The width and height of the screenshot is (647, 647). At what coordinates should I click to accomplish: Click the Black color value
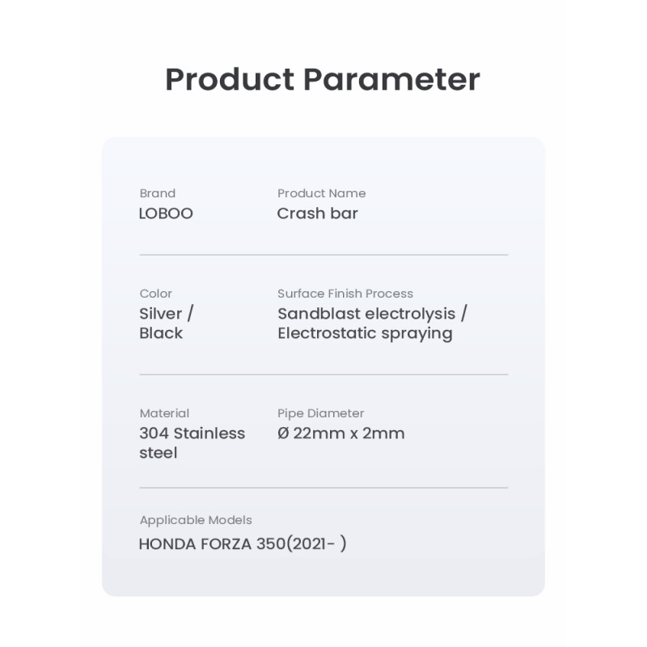(x=161, y=333)
